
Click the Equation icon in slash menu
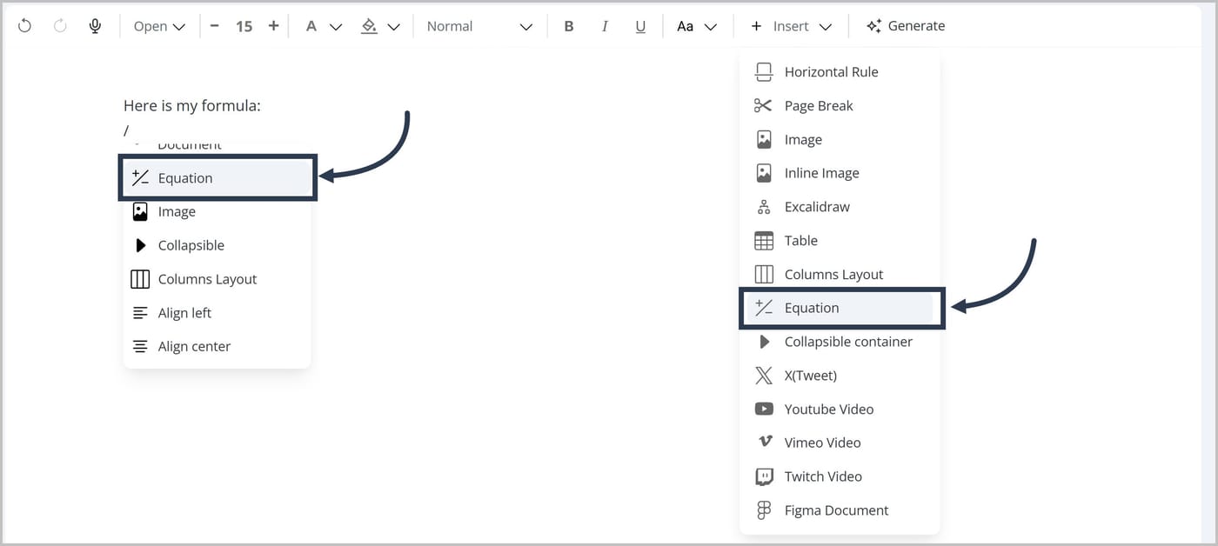pyautogui.click(x=140, y=178)
